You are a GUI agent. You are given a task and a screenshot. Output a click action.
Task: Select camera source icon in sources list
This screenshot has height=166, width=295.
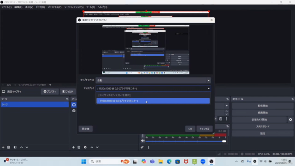point(74,111)
